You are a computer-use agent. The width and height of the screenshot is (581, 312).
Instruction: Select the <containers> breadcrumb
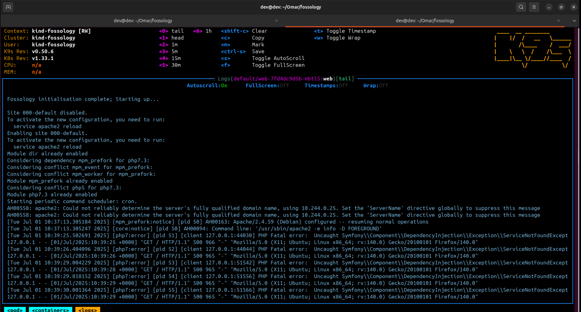point(50,310)
